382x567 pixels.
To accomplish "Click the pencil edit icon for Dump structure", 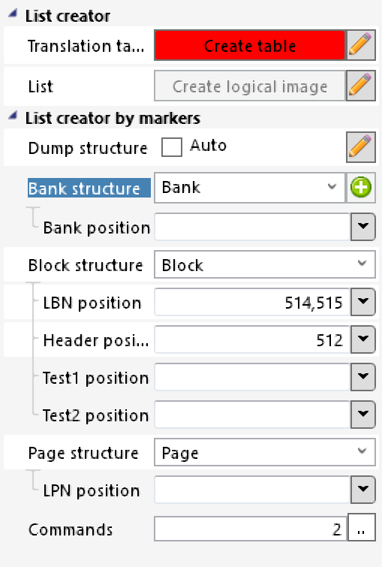I will pos(361,147).
